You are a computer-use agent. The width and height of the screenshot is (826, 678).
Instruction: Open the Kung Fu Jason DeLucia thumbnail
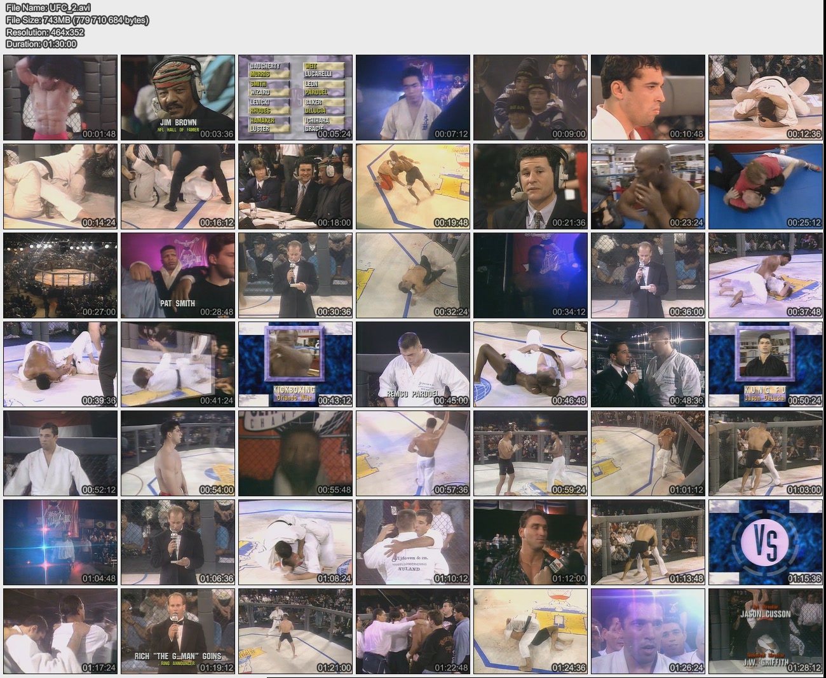pos(765,364)
